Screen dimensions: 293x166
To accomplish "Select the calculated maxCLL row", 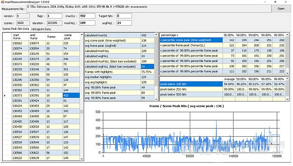I will [119, 35].
